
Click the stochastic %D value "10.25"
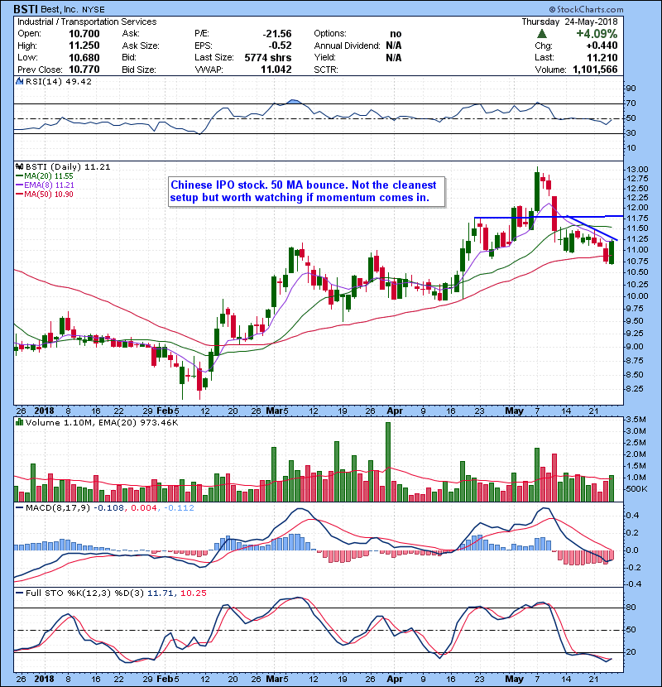point(193,593)
